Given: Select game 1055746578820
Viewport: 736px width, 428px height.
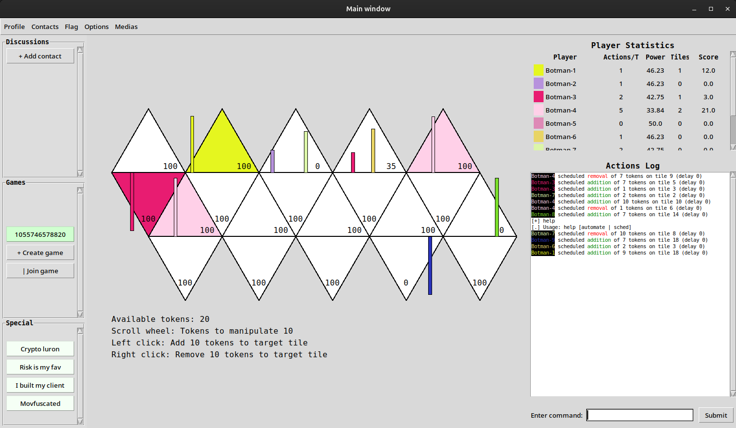Looking at the screenshot, I should click(x=40, y=234).
